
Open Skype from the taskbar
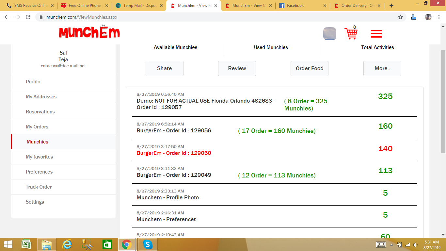click(148, 244)
